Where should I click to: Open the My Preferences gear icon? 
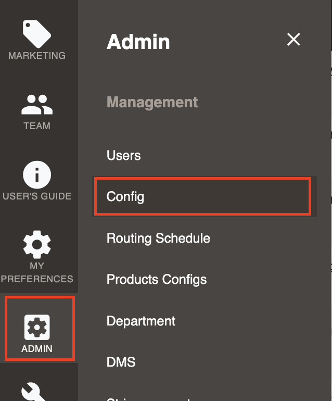click(37, 244)
